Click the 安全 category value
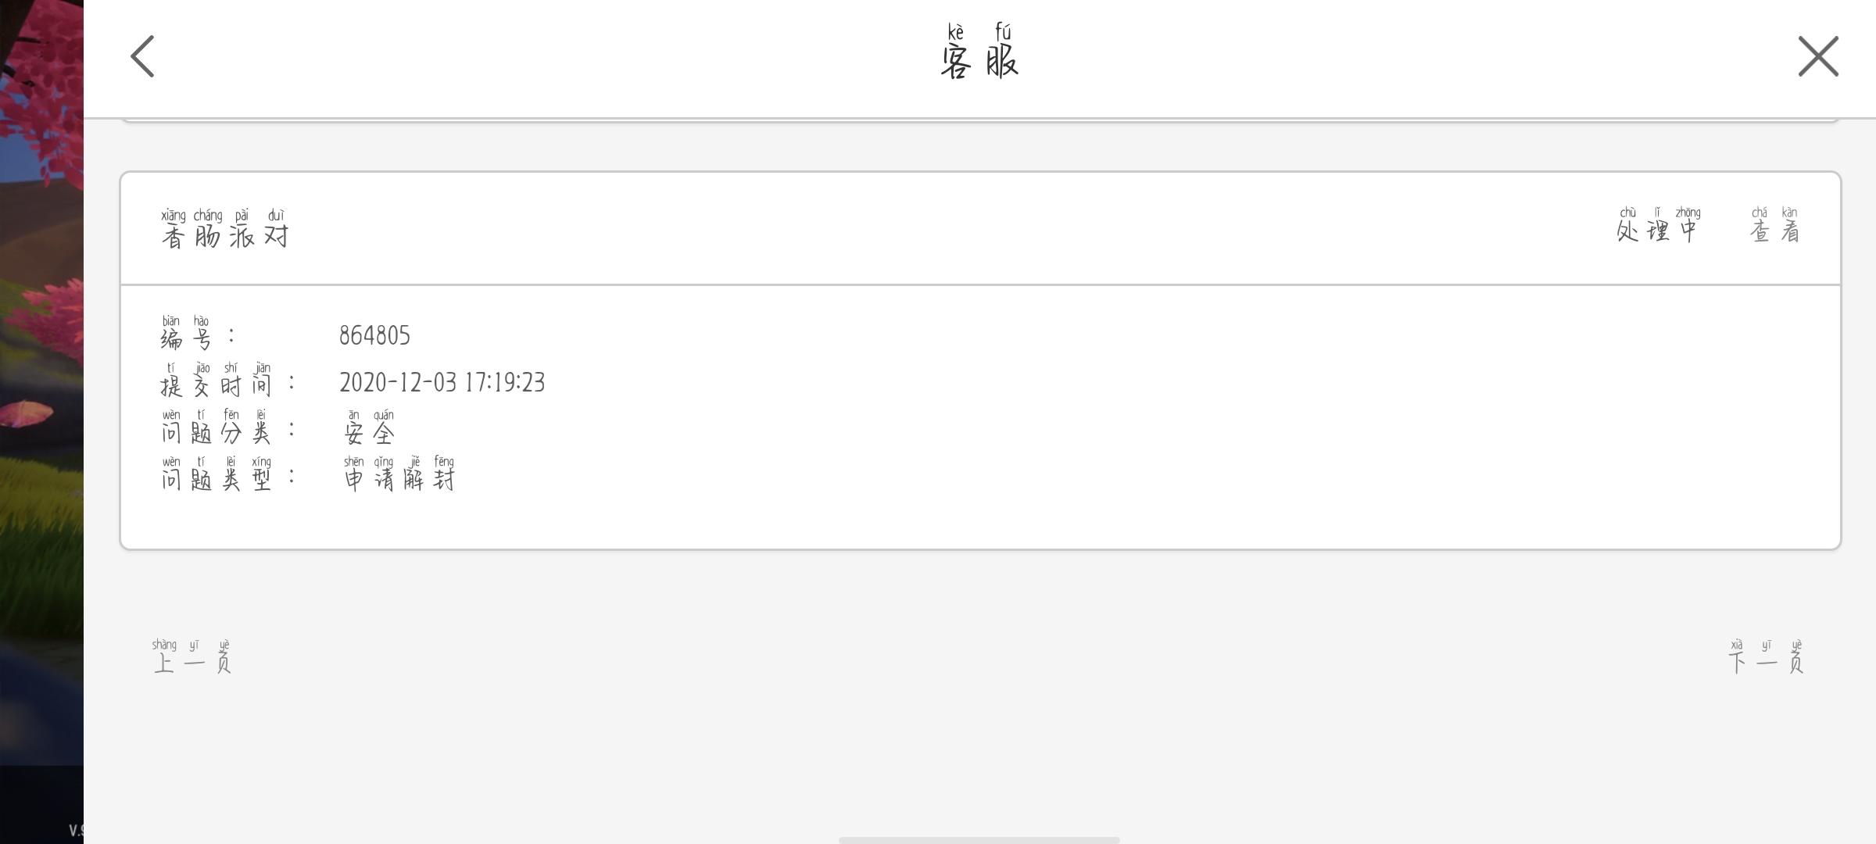1876x844 pixels. click(x=369, y=427)
